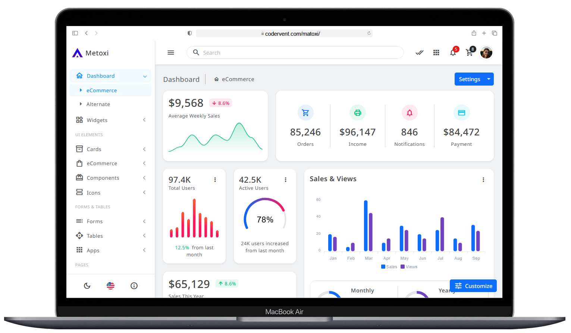Image resolution: width=571 pixels, height=333 pixels.
Task: Click the Orders cart icon
Action: tap(305, 113)
